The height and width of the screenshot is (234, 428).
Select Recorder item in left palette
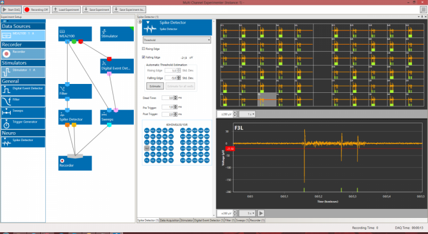pos(23,54)
